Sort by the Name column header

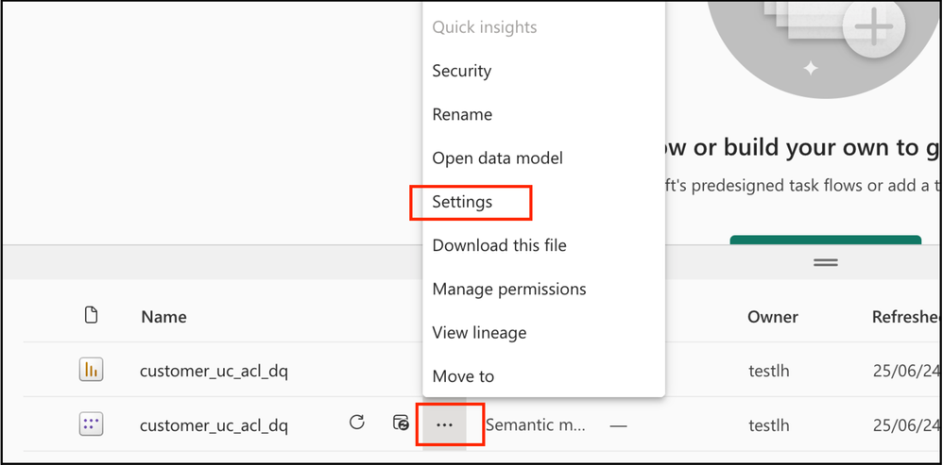pyautogui.click(x=163, y=316)
